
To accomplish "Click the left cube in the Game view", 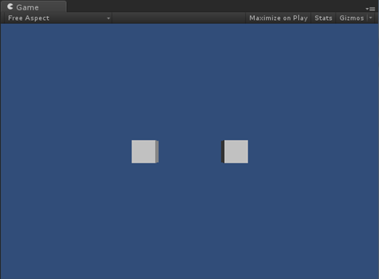I will (x=145, y=152).
